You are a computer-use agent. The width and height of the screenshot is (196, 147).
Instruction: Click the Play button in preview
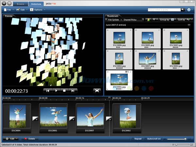56,90
